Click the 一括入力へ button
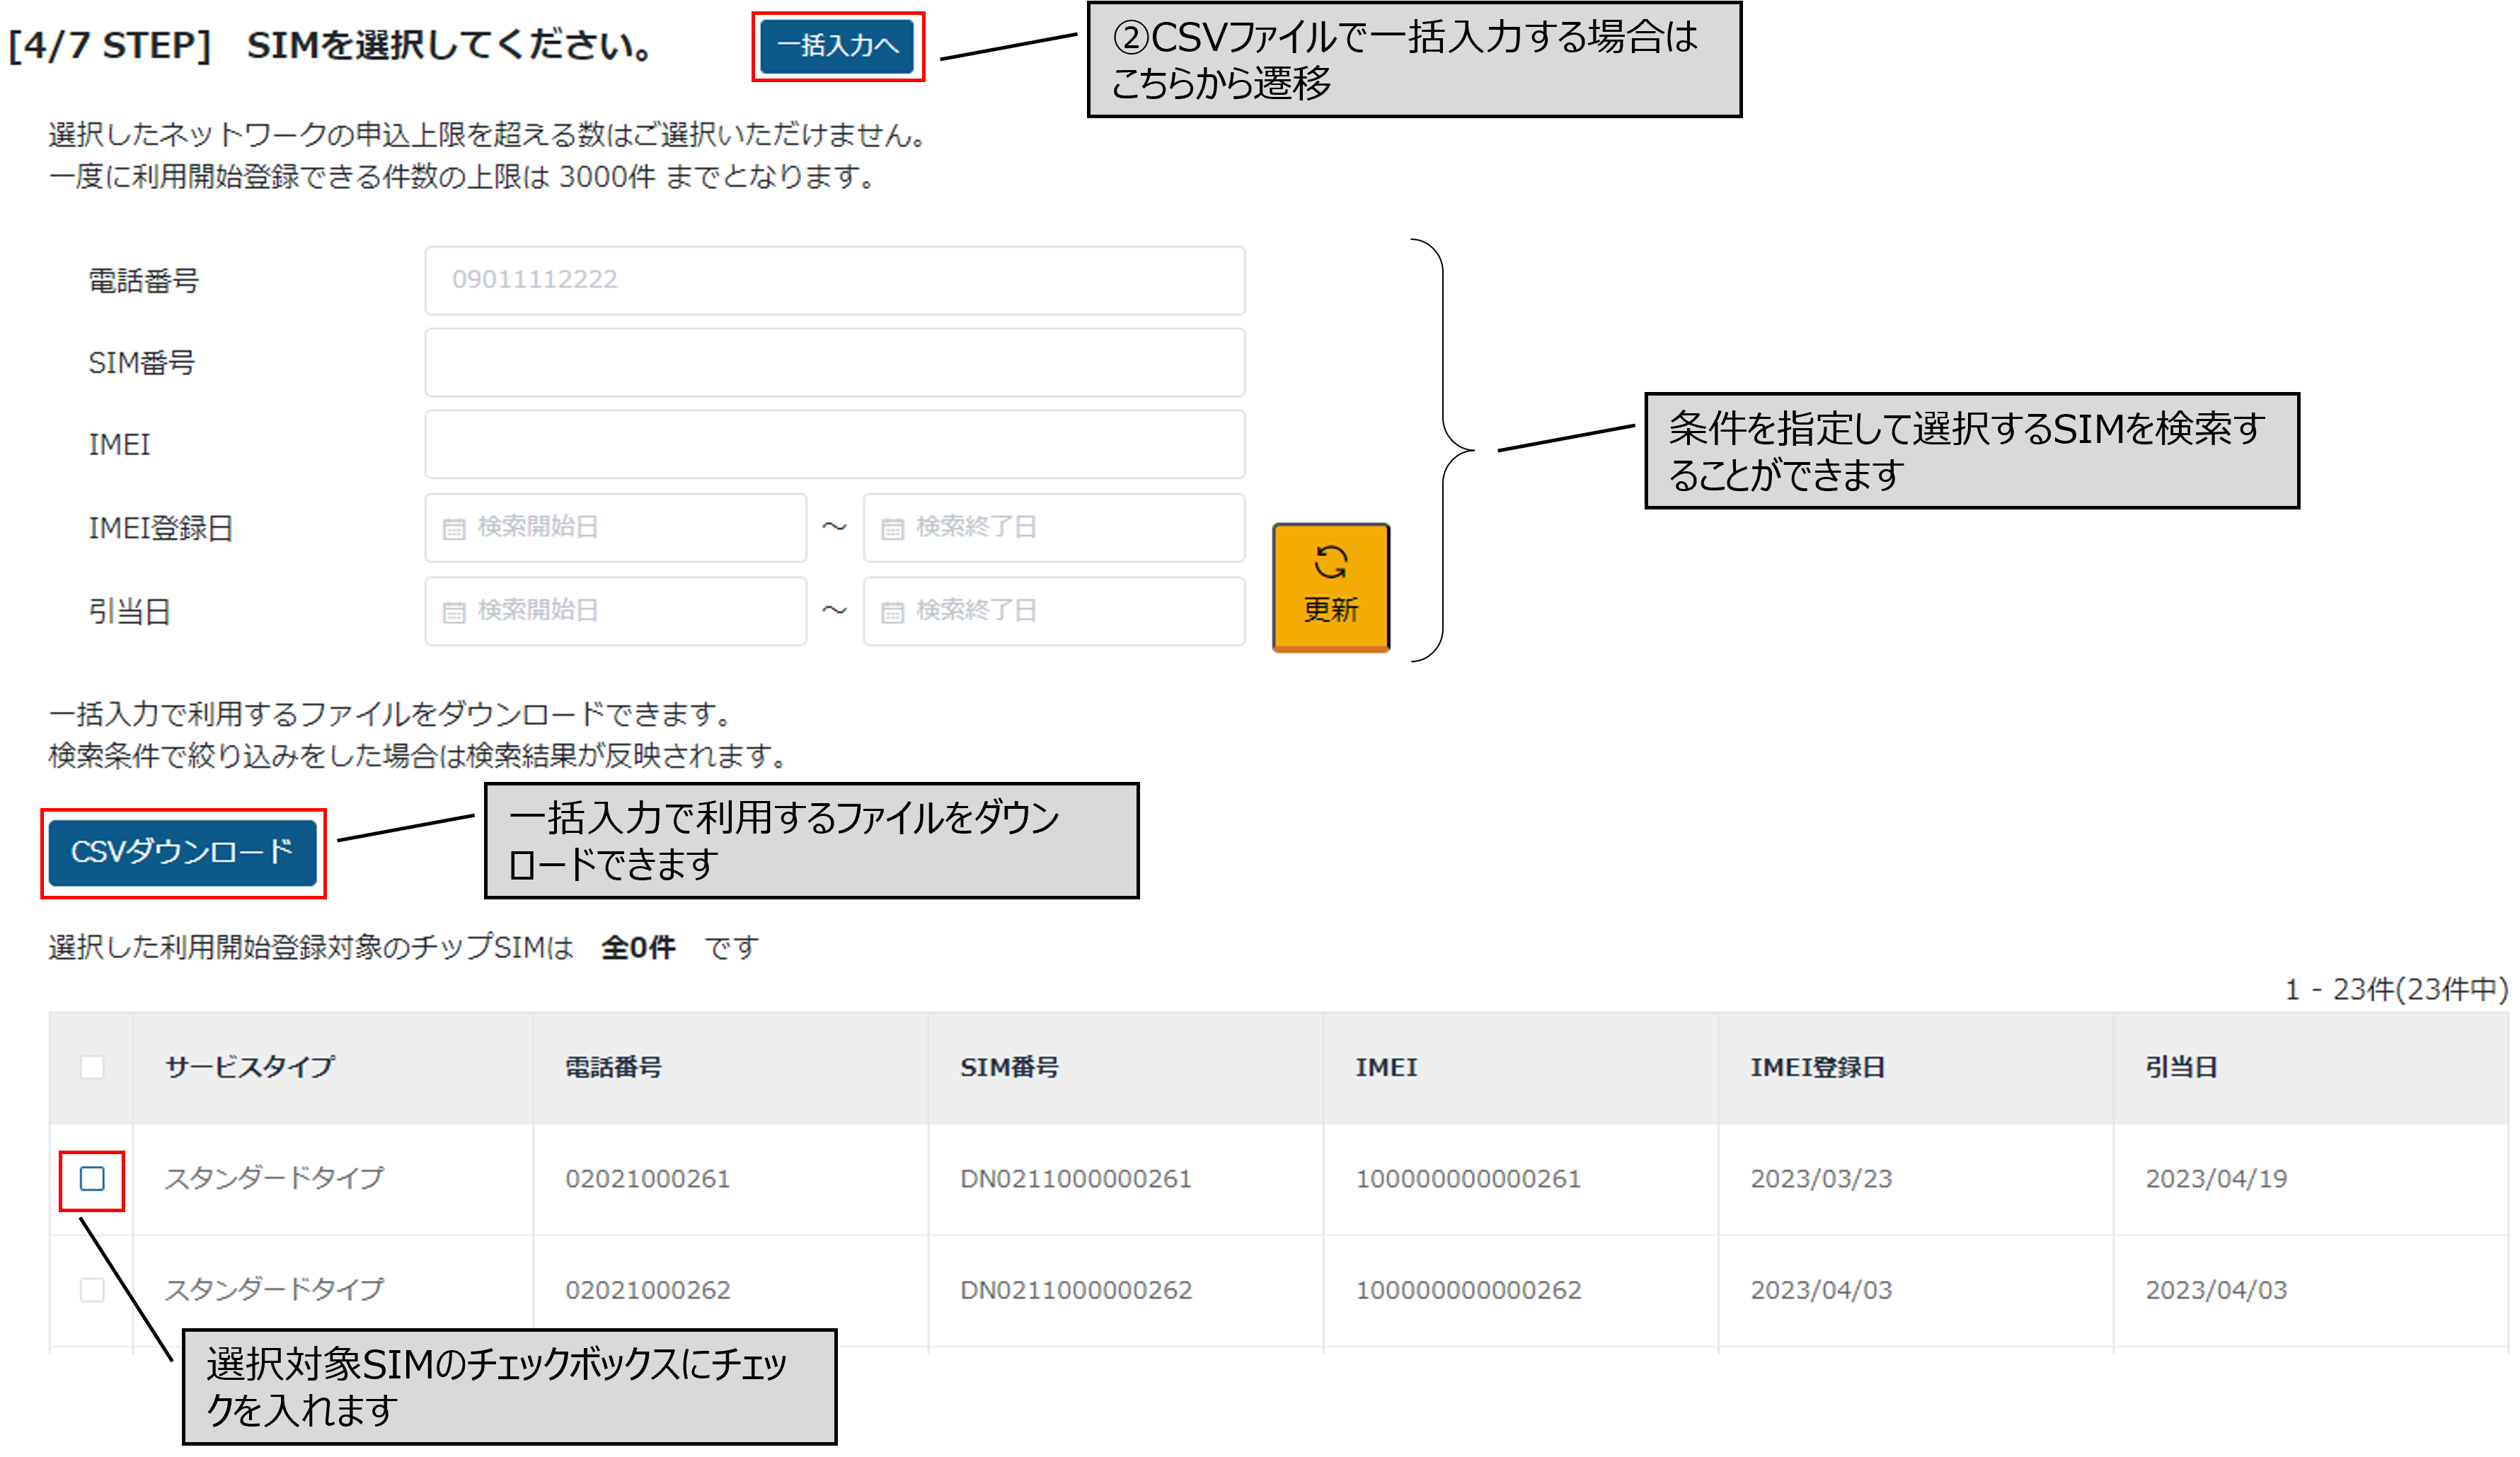 coord(838,46)
